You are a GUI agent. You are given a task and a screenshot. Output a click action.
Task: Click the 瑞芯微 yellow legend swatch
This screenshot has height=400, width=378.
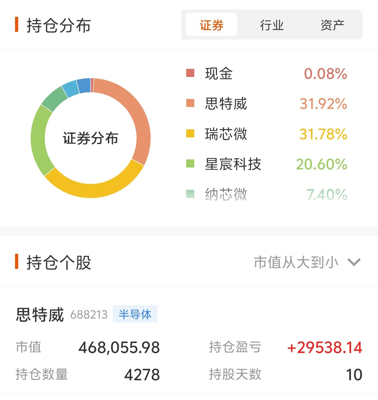(190, 133)
